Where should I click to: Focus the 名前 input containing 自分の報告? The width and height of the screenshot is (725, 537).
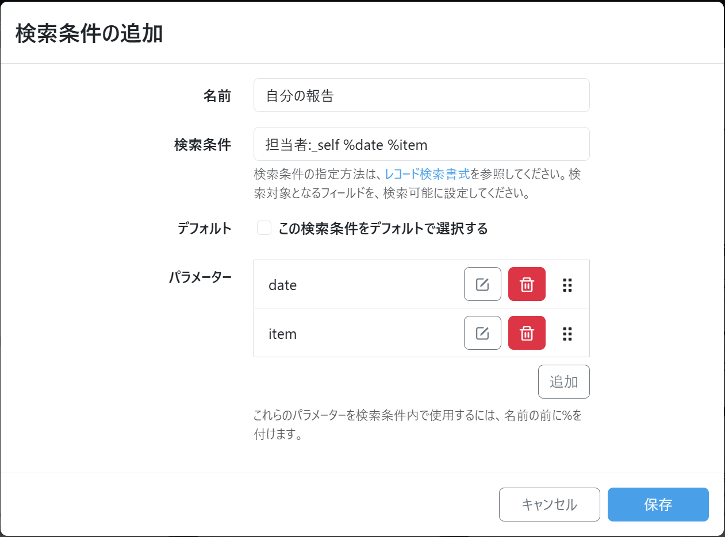pyautogui.click(x=421, y=95)
